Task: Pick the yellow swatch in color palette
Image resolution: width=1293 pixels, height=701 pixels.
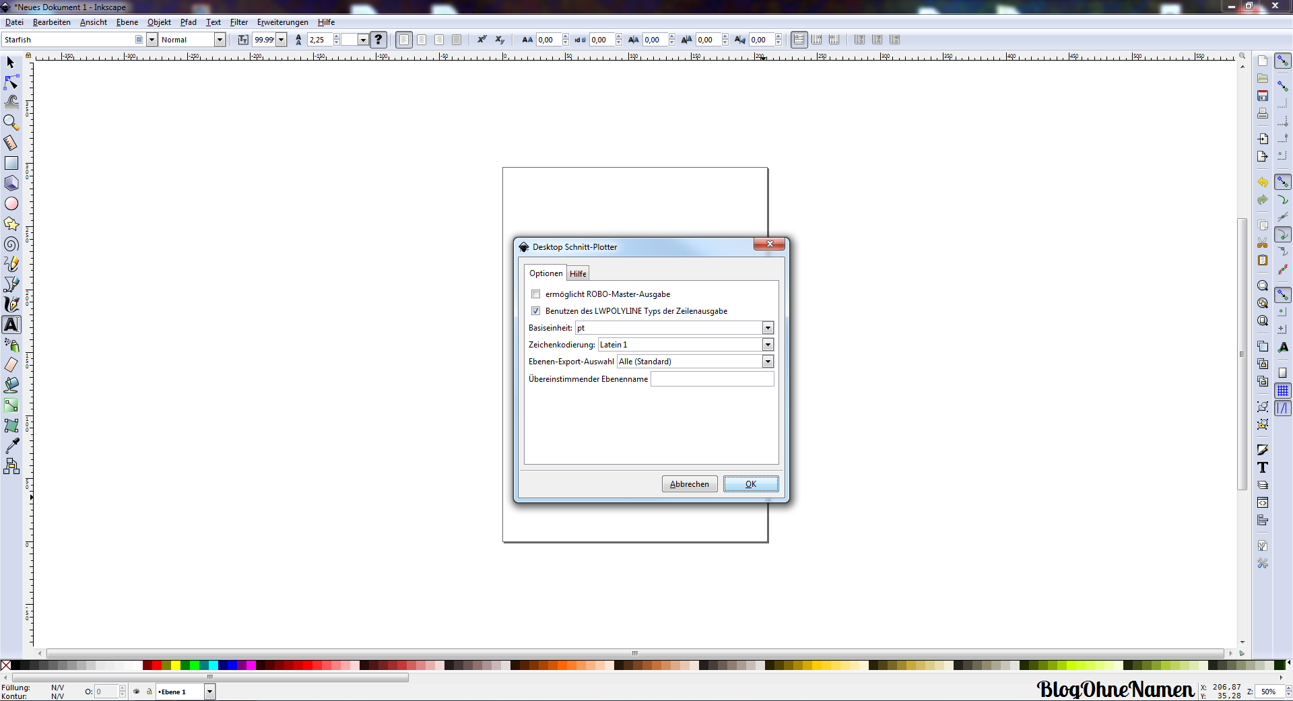Action: (x=176, y=665)
